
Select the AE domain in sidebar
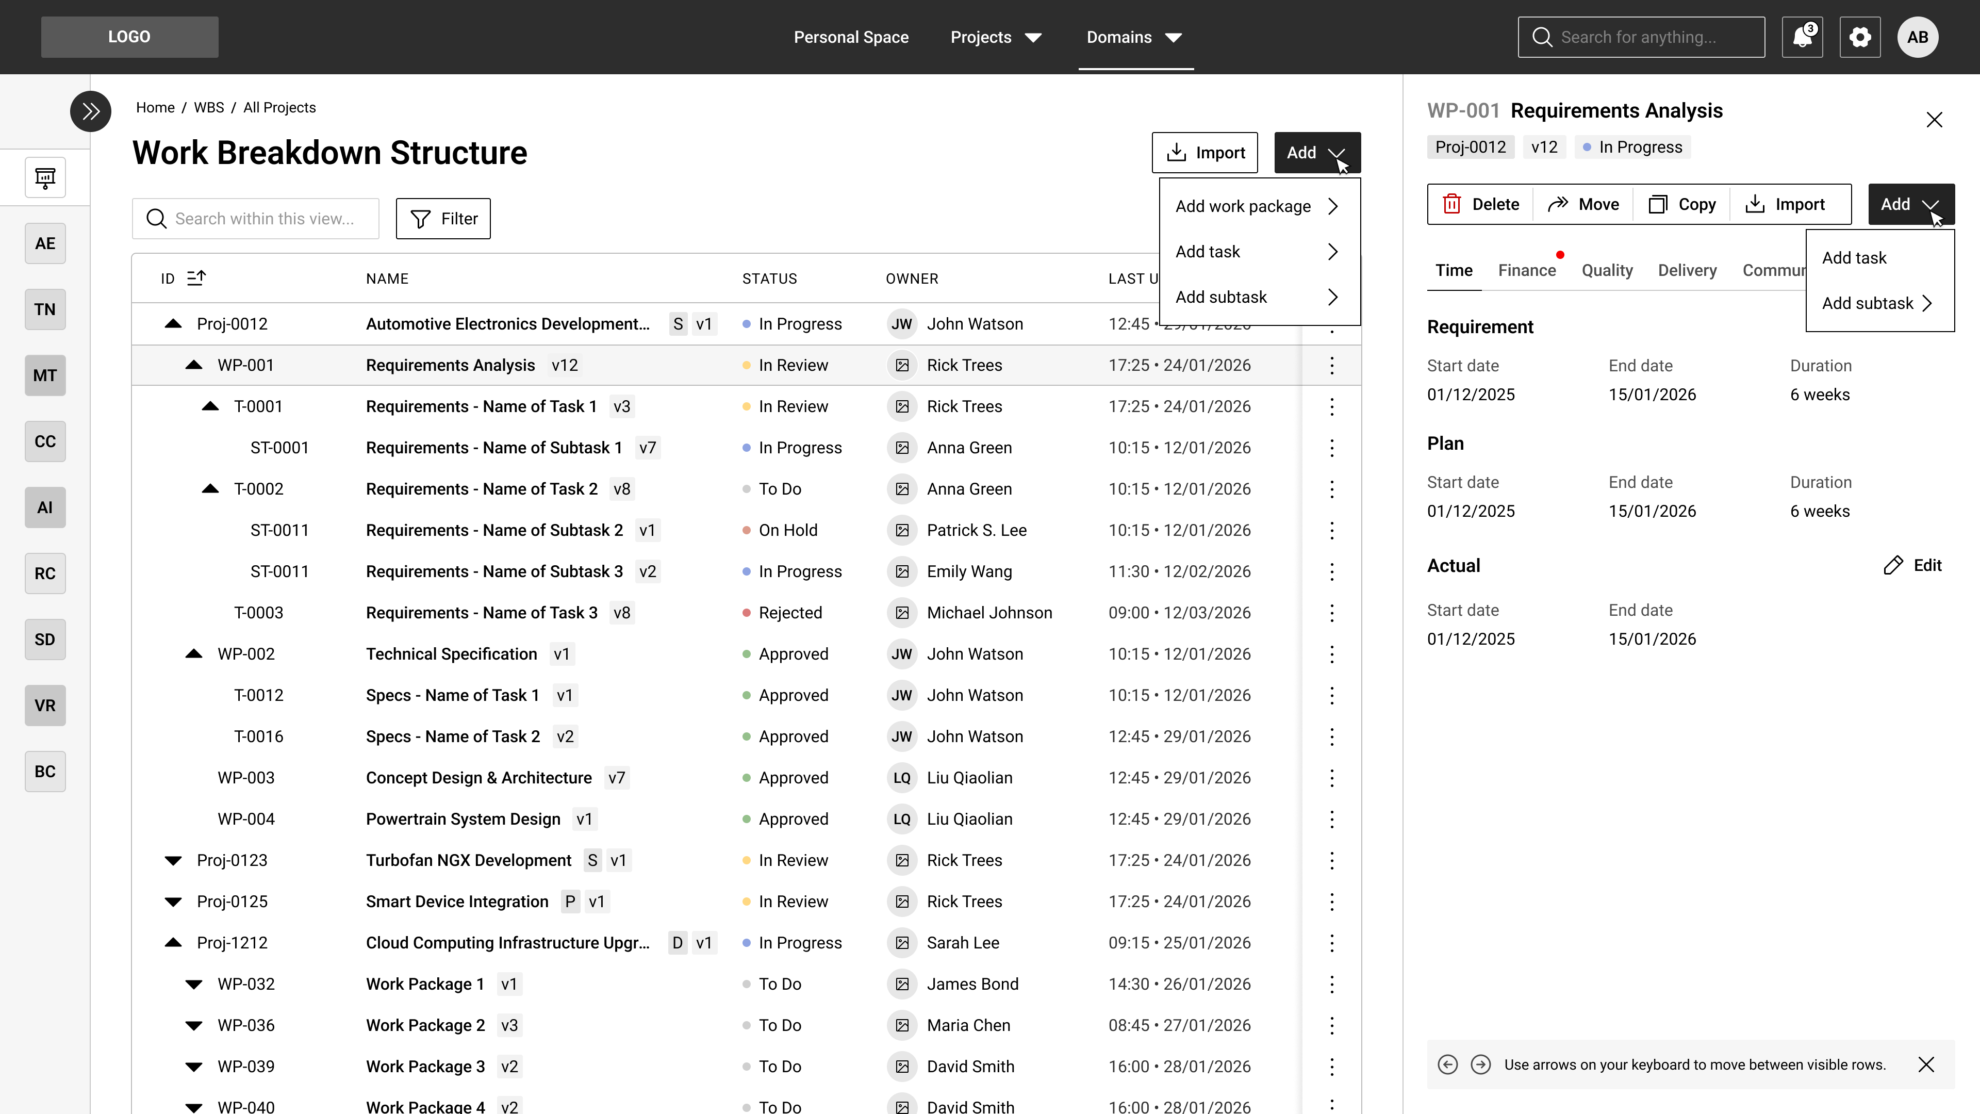coord(45,244)
